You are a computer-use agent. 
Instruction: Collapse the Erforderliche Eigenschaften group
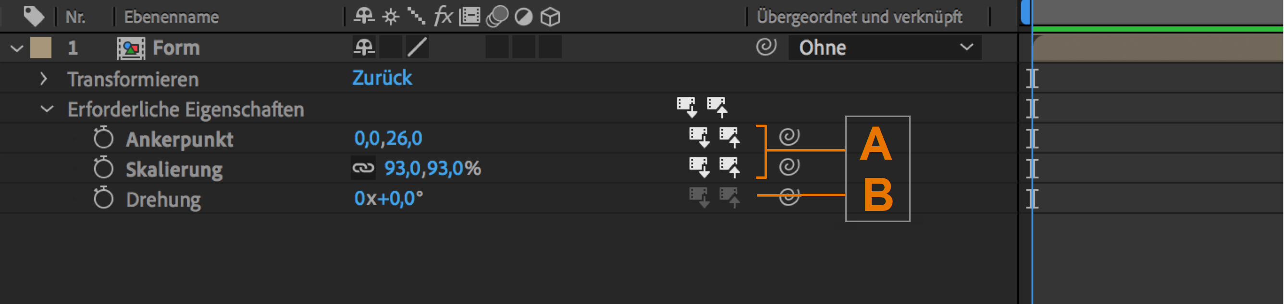pyautogui.click(x=47, y=109)
